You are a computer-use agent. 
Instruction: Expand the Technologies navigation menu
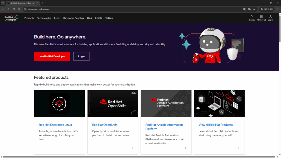pyautogui.click(x=44, y=18)
